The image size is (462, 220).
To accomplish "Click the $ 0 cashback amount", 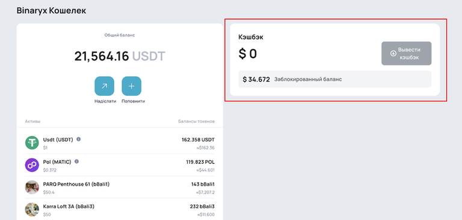I will 247,54.
